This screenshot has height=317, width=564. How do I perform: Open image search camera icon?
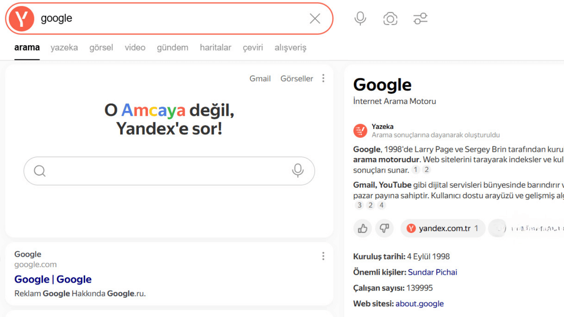click(390, 18)
